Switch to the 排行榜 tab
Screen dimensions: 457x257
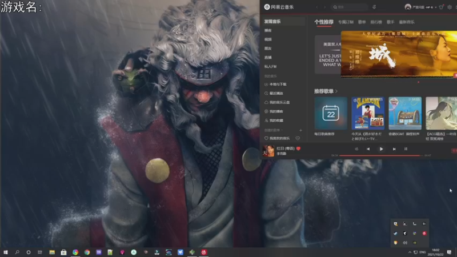coord(376,22)
